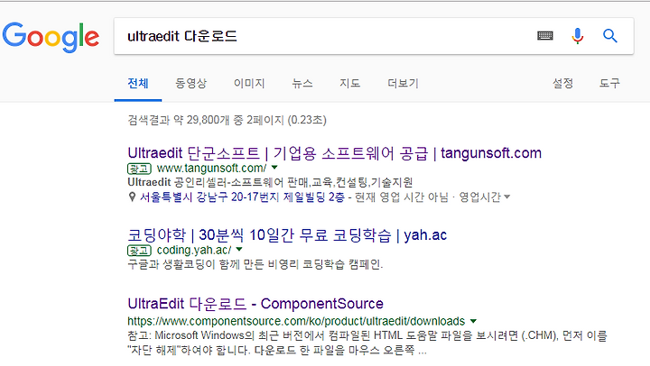Open the on-screen keyboard input tool
Viewport: 650px width, 366px height.
point(544,36)
